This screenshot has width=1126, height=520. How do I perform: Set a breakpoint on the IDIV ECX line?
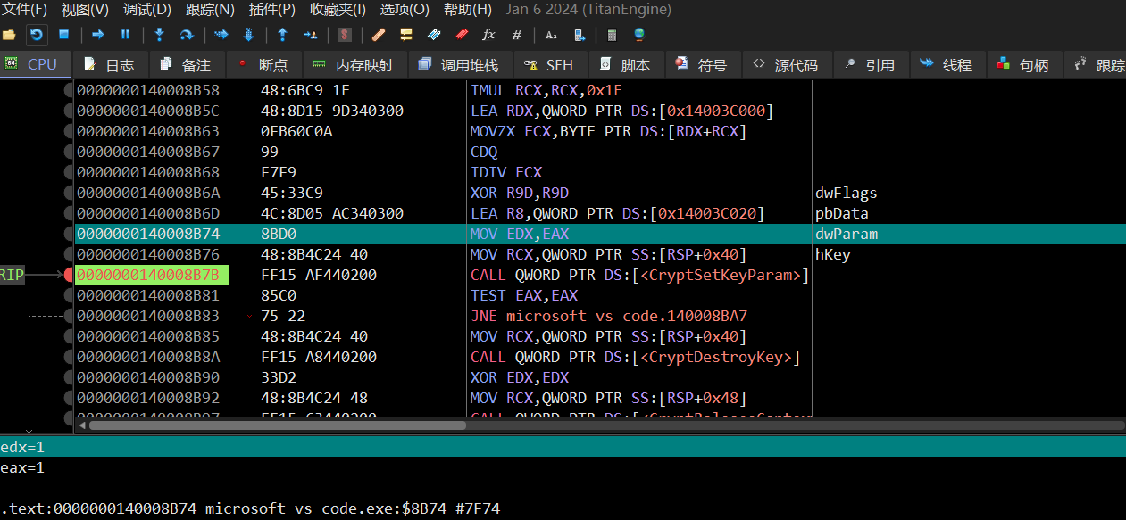69,172
